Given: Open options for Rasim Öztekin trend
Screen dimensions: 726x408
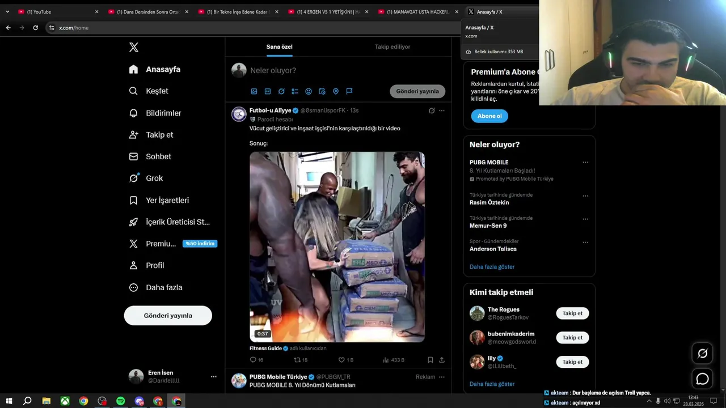Looking at the screenshot, I should [585, 196].
